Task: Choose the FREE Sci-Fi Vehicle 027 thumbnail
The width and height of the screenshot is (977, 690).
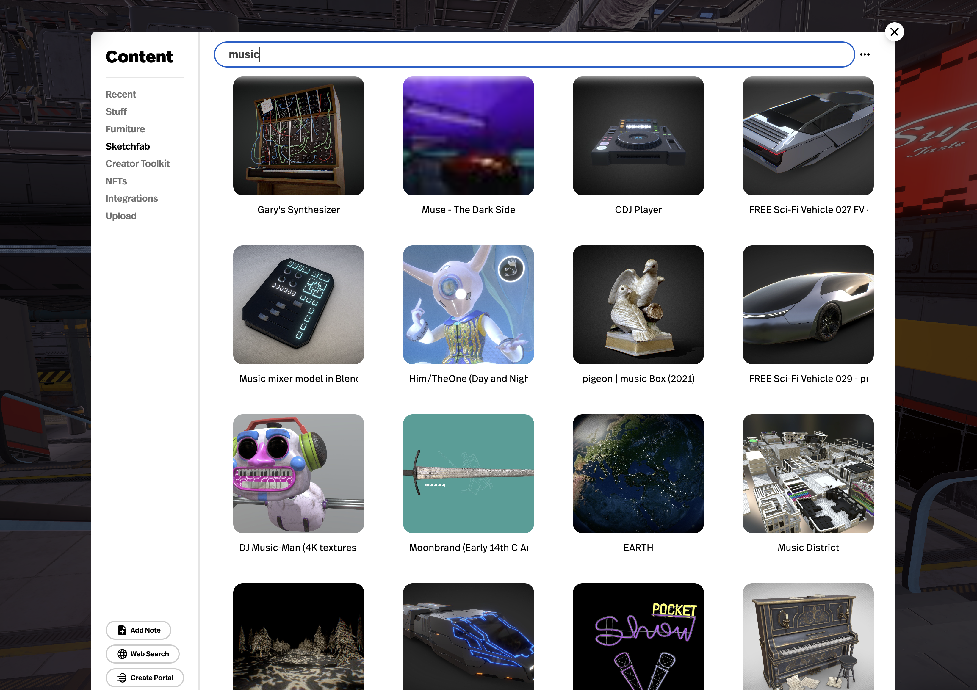Action: (808, 136)
